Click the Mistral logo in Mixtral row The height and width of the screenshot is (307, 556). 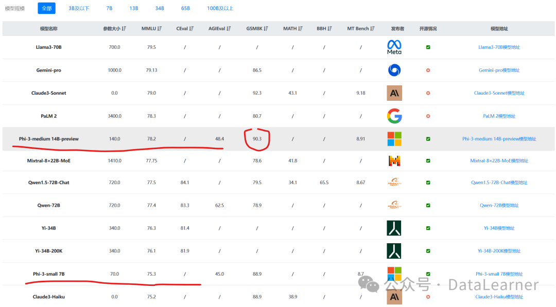coord(394,161)
